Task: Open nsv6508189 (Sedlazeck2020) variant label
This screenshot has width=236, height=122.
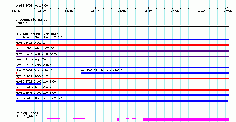Action: point(102,70)
